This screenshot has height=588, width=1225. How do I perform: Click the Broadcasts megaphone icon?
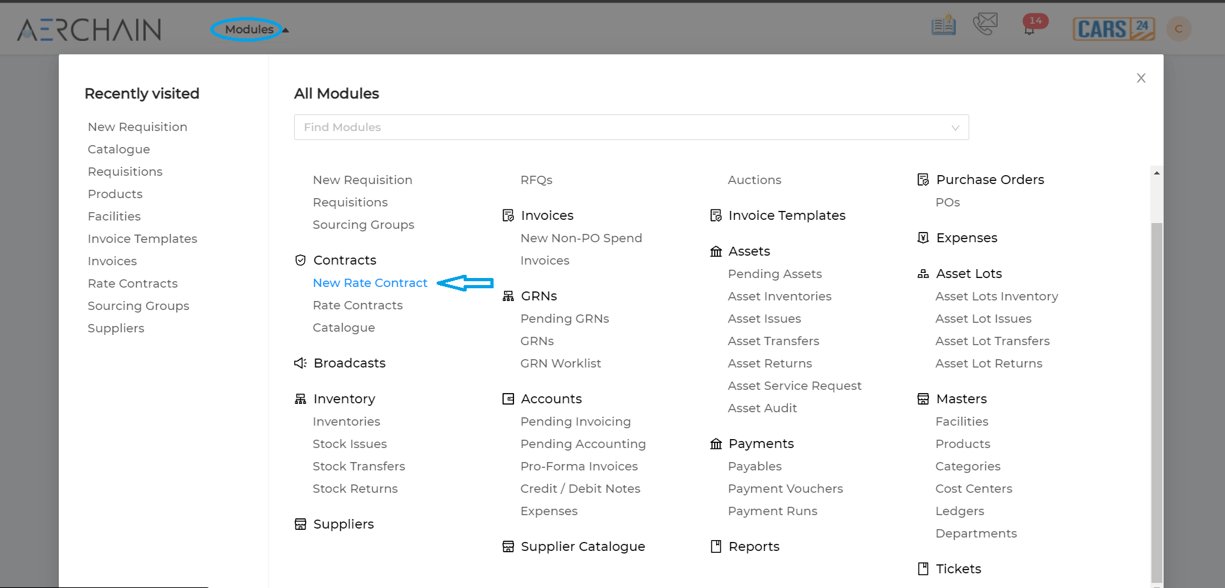(x=300, y=363)
